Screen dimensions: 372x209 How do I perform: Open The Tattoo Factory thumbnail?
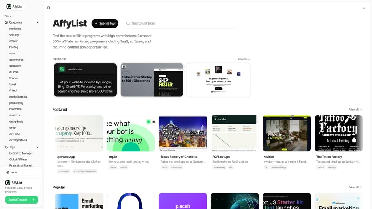click(x=339, y=134)
